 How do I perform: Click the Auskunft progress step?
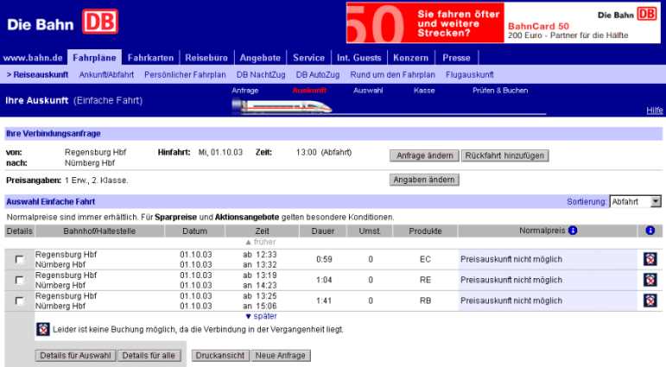(309, 91)
